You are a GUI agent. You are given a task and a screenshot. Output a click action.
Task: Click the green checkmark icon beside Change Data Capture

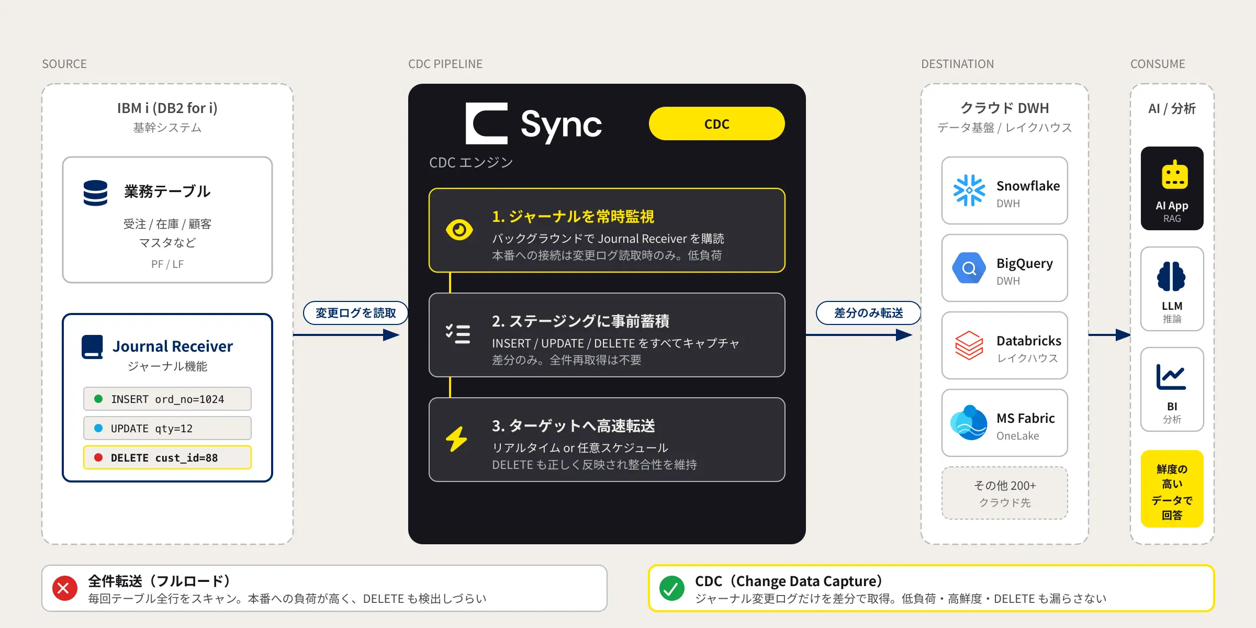coord(672,588)
